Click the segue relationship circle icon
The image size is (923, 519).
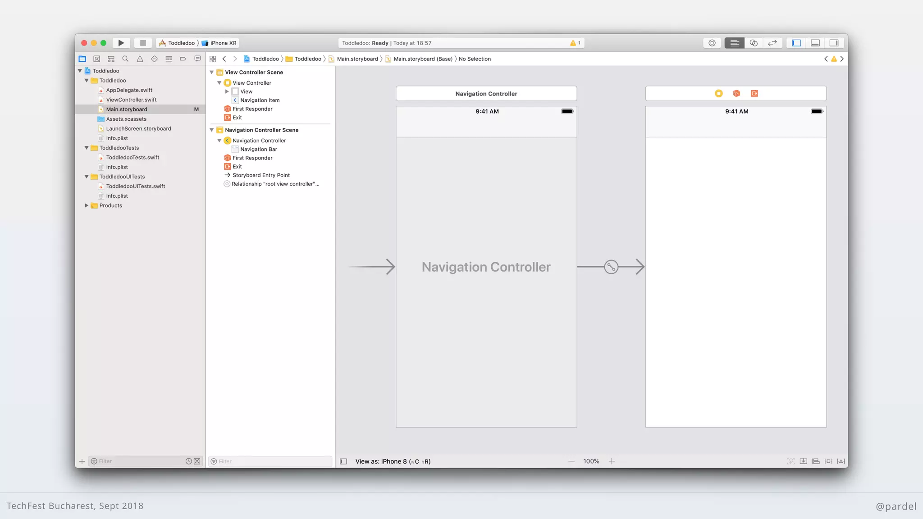point(611,267)
